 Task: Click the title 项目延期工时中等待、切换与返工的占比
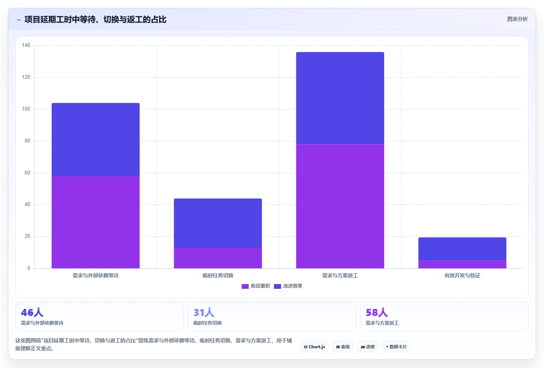point(95,19)
